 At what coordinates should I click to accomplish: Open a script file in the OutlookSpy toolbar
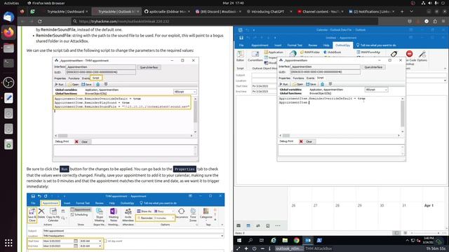(x=298, y=84)
